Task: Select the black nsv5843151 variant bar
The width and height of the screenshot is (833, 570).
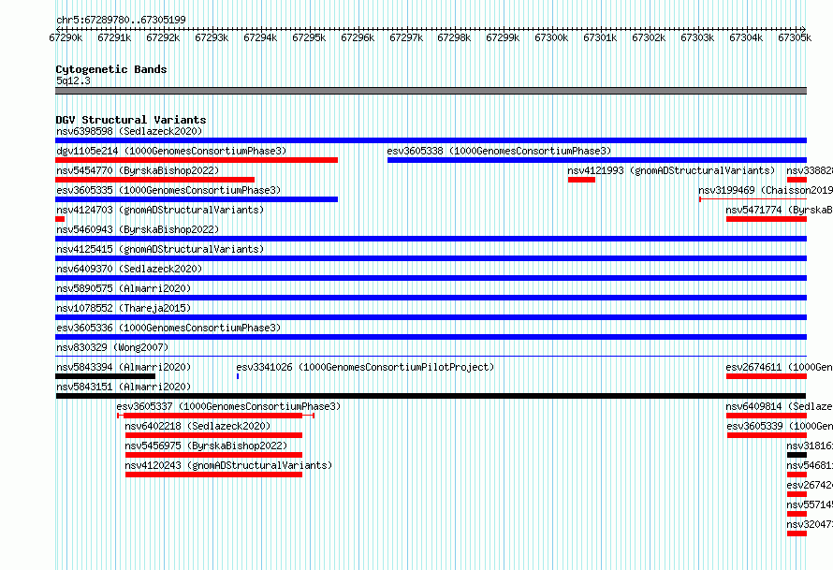Action: 431,396
